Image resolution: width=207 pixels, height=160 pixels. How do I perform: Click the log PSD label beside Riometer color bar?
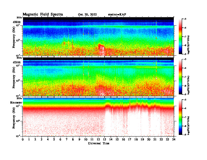click(188, 125)
